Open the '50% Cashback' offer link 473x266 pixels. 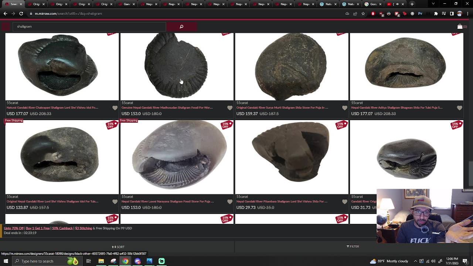62,228
